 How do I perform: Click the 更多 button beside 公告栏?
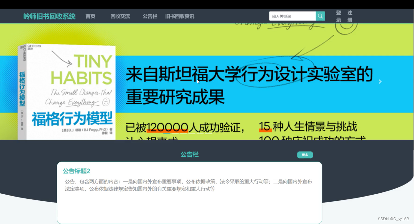(x=305, y=155)
